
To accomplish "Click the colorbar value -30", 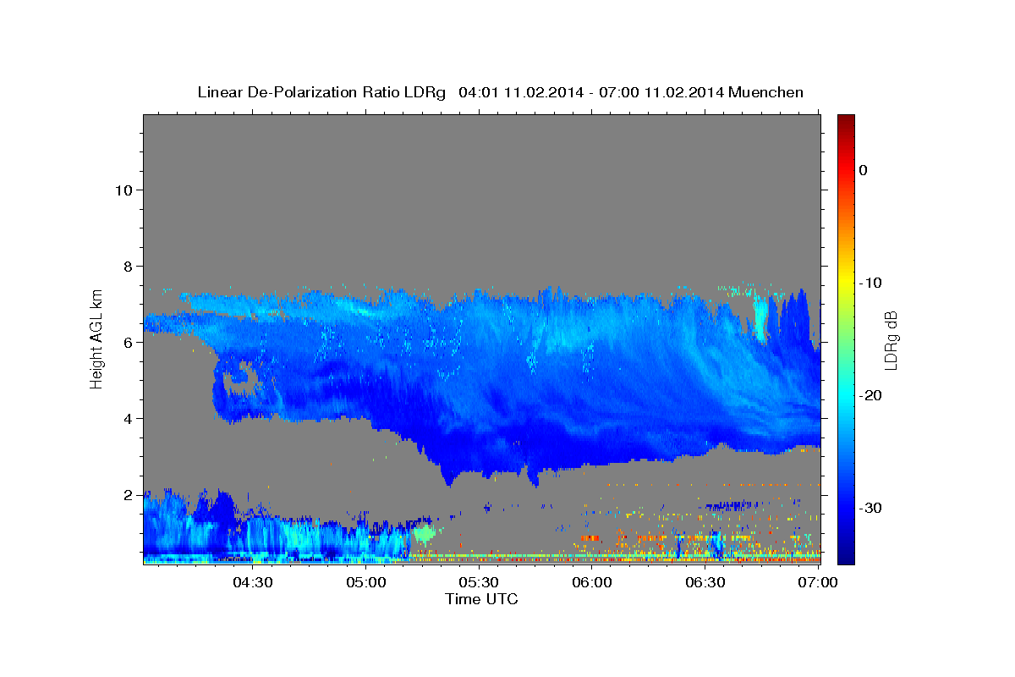I will [870, 508].
